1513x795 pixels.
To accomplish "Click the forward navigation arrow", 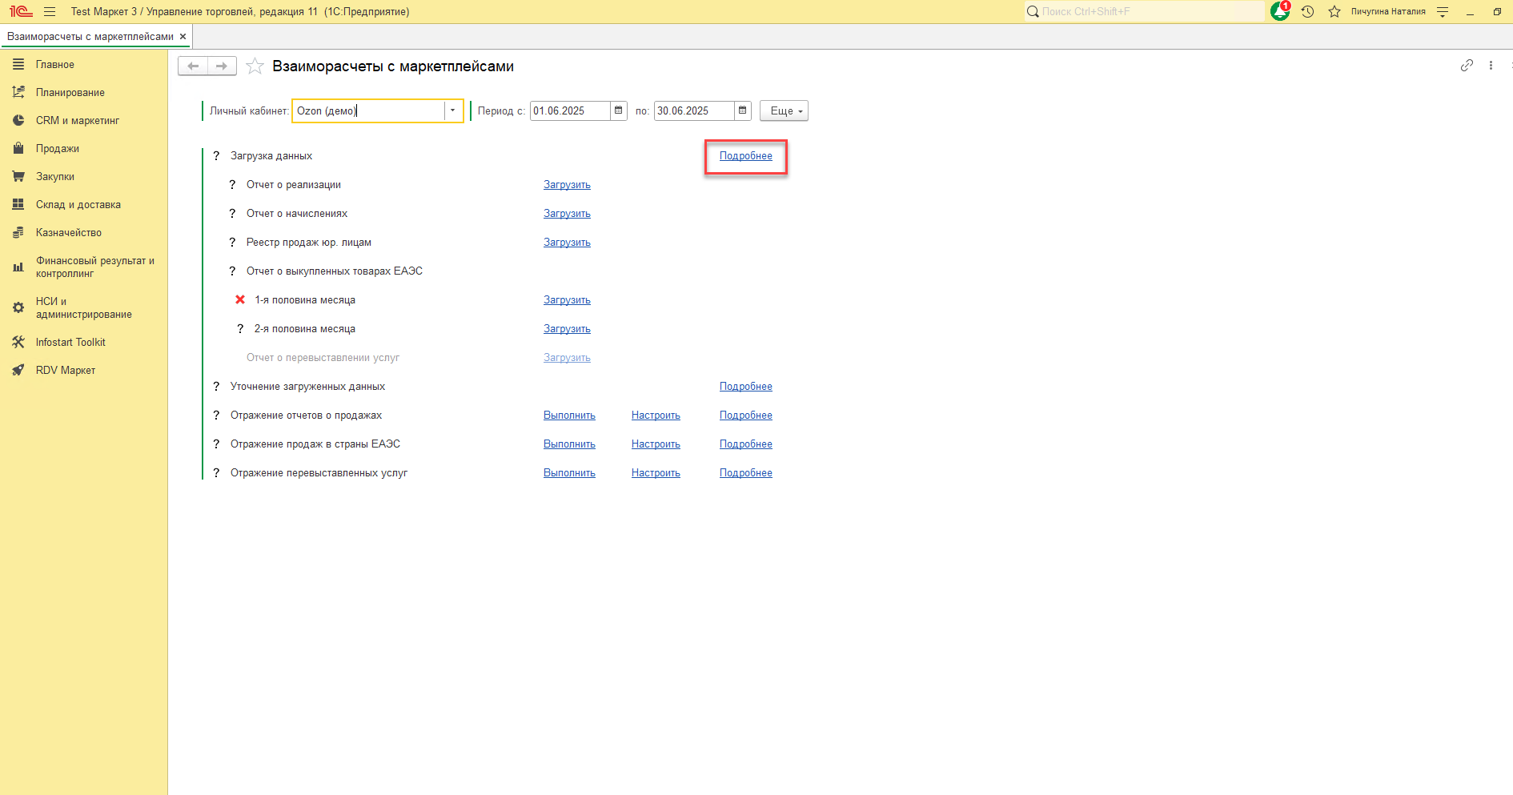I will (x=222, y=66).
